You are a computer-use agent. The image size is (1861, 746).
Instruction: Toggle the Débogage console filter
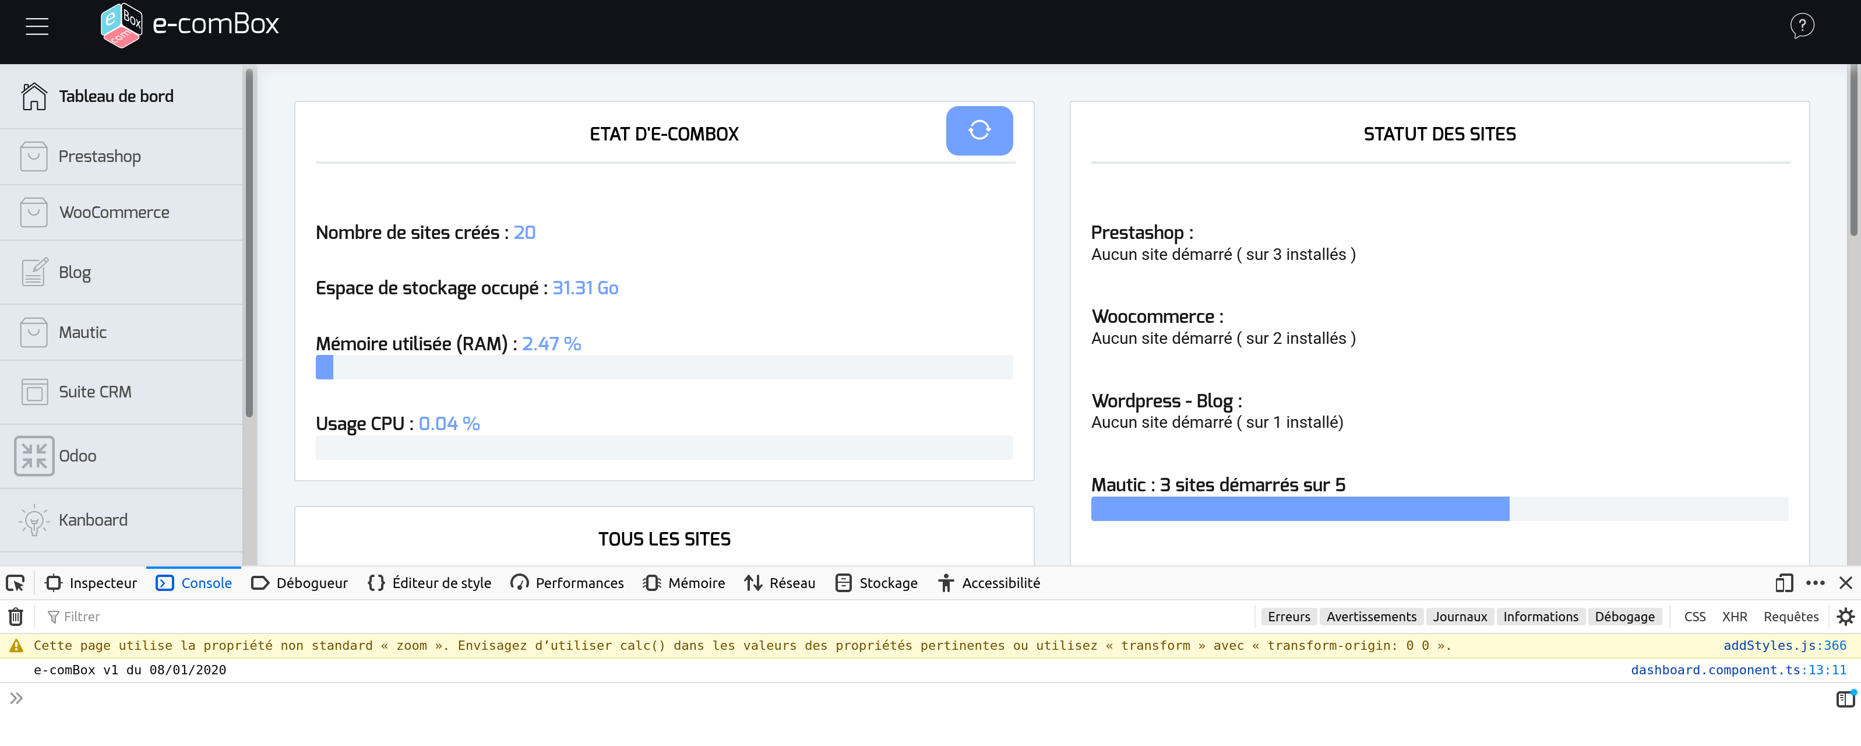[x=1624, y=617]
